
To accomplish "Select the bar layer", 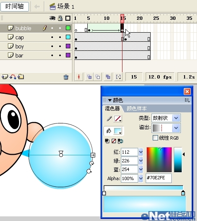I will click(36, 55).
